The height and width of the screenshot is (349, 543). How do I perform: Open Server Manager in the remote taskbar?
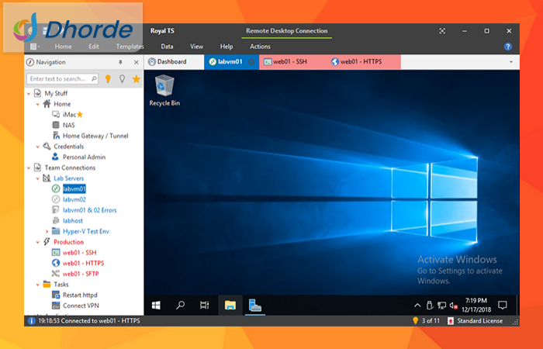tap(254, 306)
